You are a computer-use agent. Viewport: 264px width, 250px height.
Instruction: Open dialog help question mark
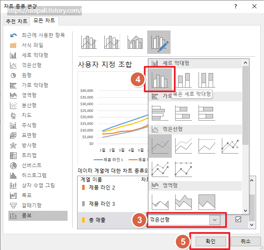pyautogui.click(x=236, y=6)
